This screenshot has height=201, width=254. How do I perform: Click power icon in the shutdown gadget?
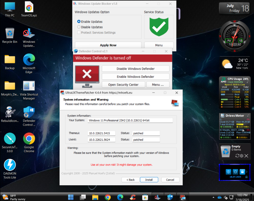tap(228, 172)
